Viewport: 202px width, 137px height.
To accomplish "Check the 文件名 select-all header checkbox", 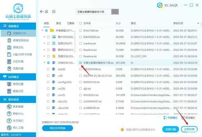I will click(x=80, y=24).
